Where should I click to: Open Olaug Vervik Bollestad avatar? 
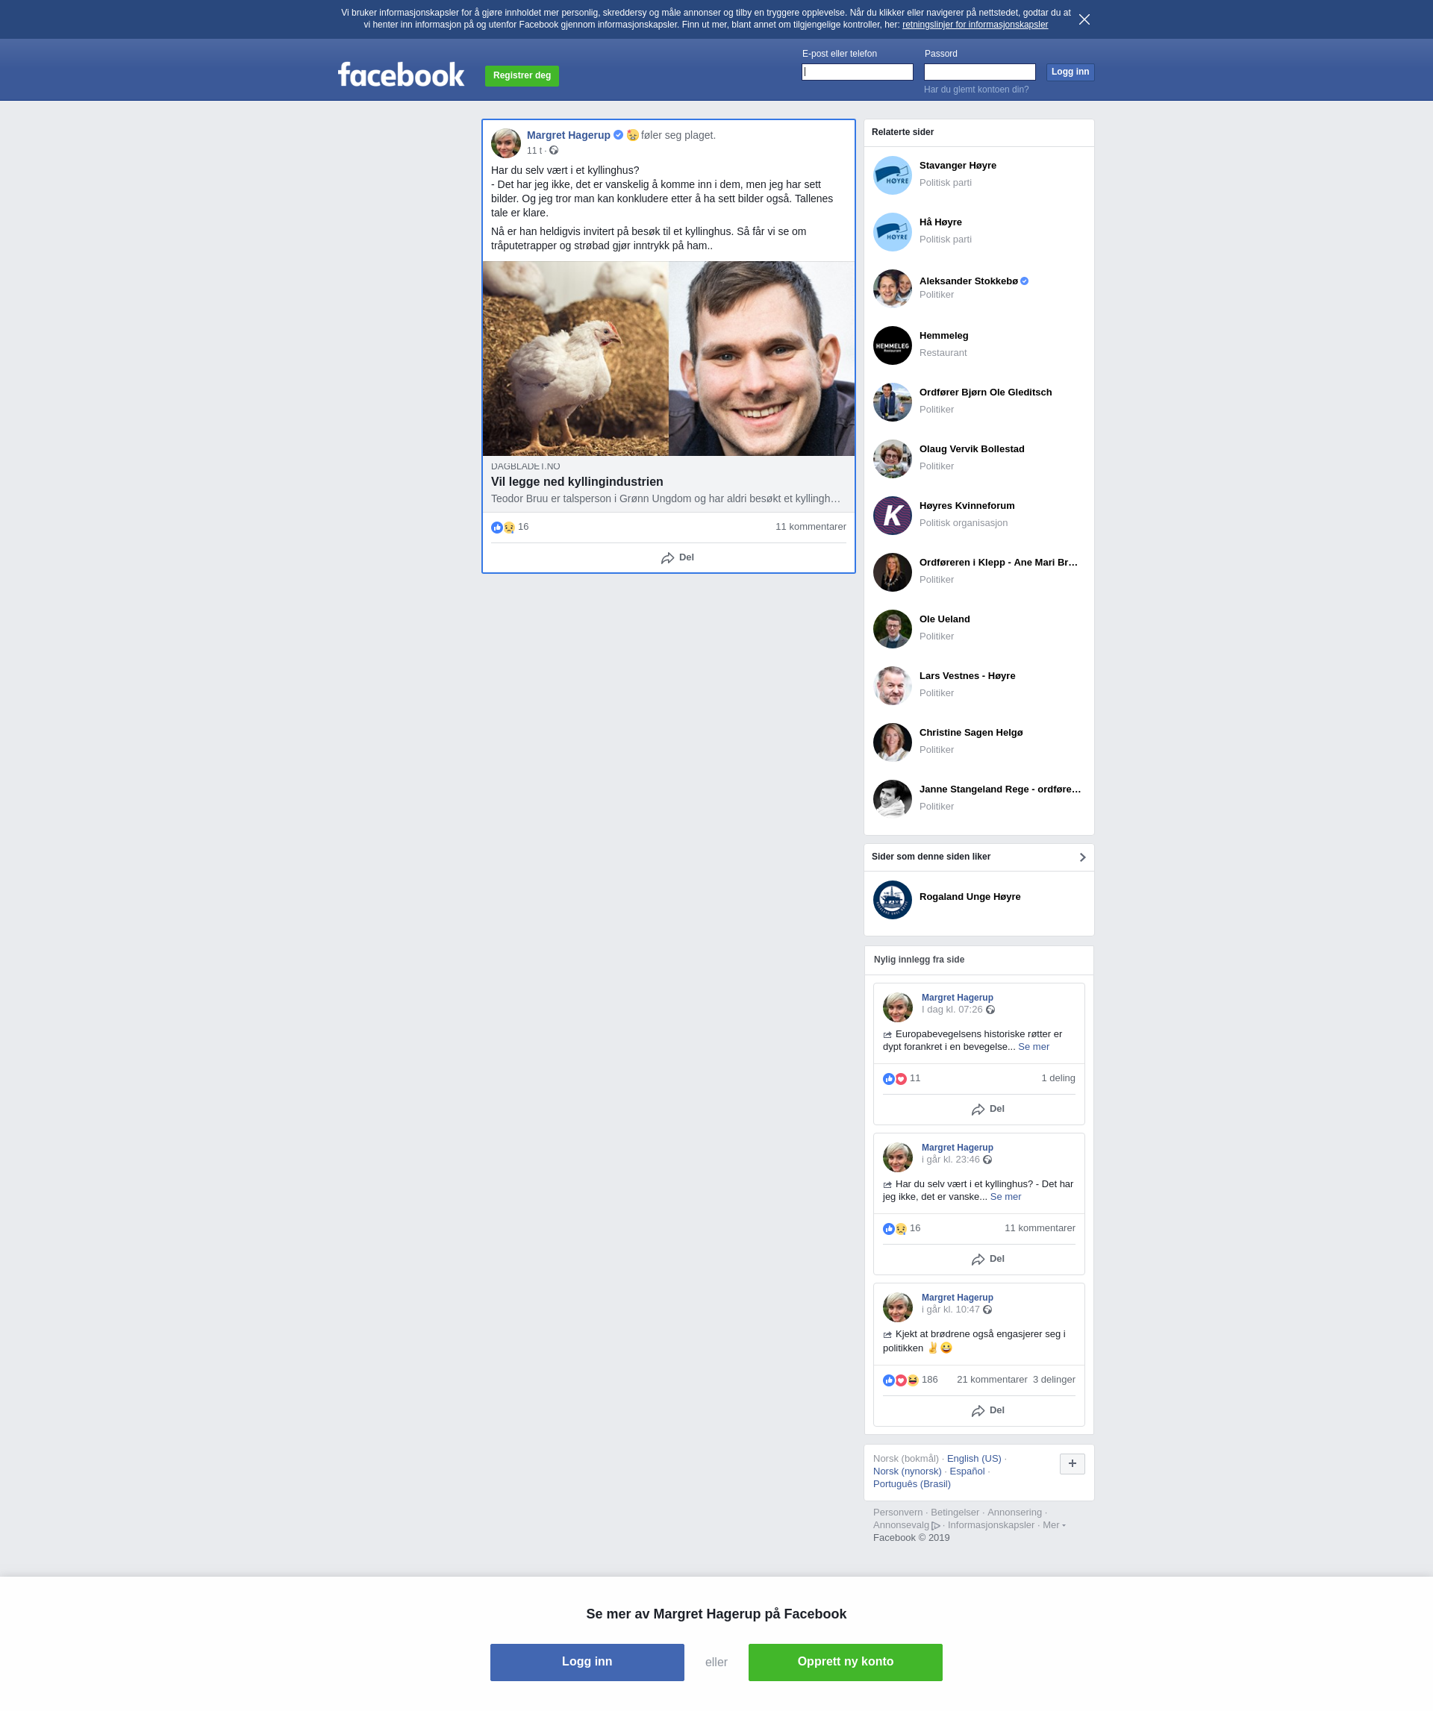pyautogui.click(x=893, y=459)
